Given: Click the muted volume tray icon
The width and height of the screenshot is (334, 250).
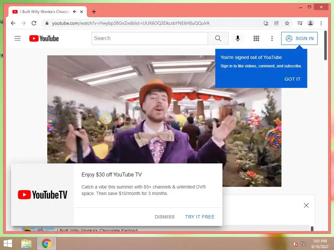Looking at the screenshot, I should (x=295, y=244).
